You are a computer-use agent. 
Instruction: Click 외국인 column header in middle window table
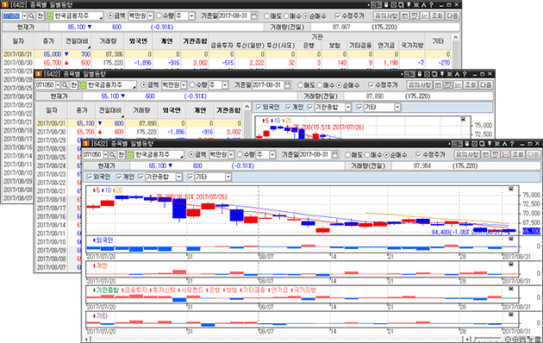pos(172,110)
